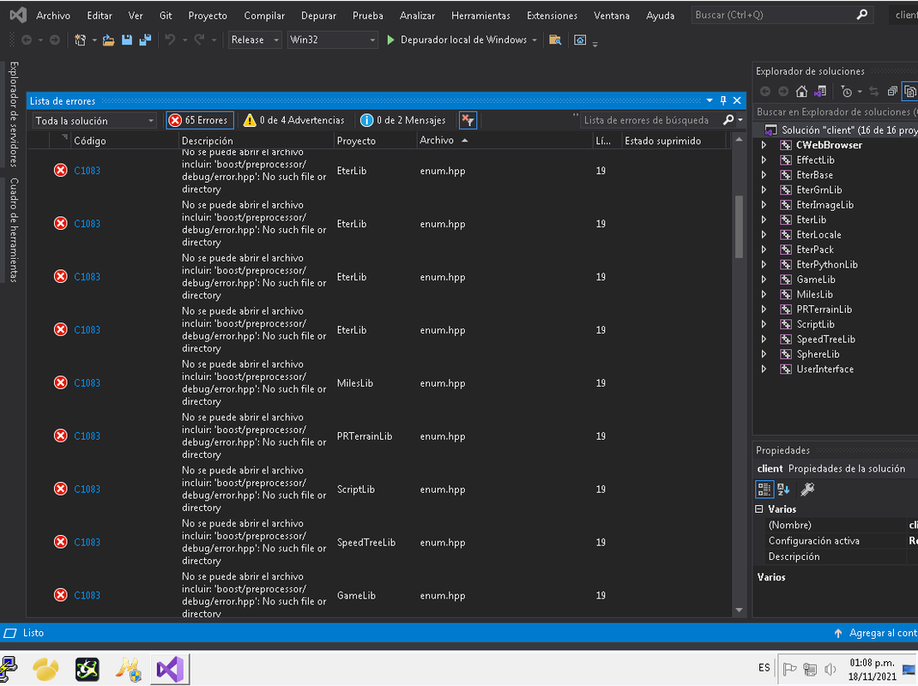Image resolution: width=918 pixels, height=686 pixels.
Task: Click the pending changes filter clock icon
Action: [846, 91]
